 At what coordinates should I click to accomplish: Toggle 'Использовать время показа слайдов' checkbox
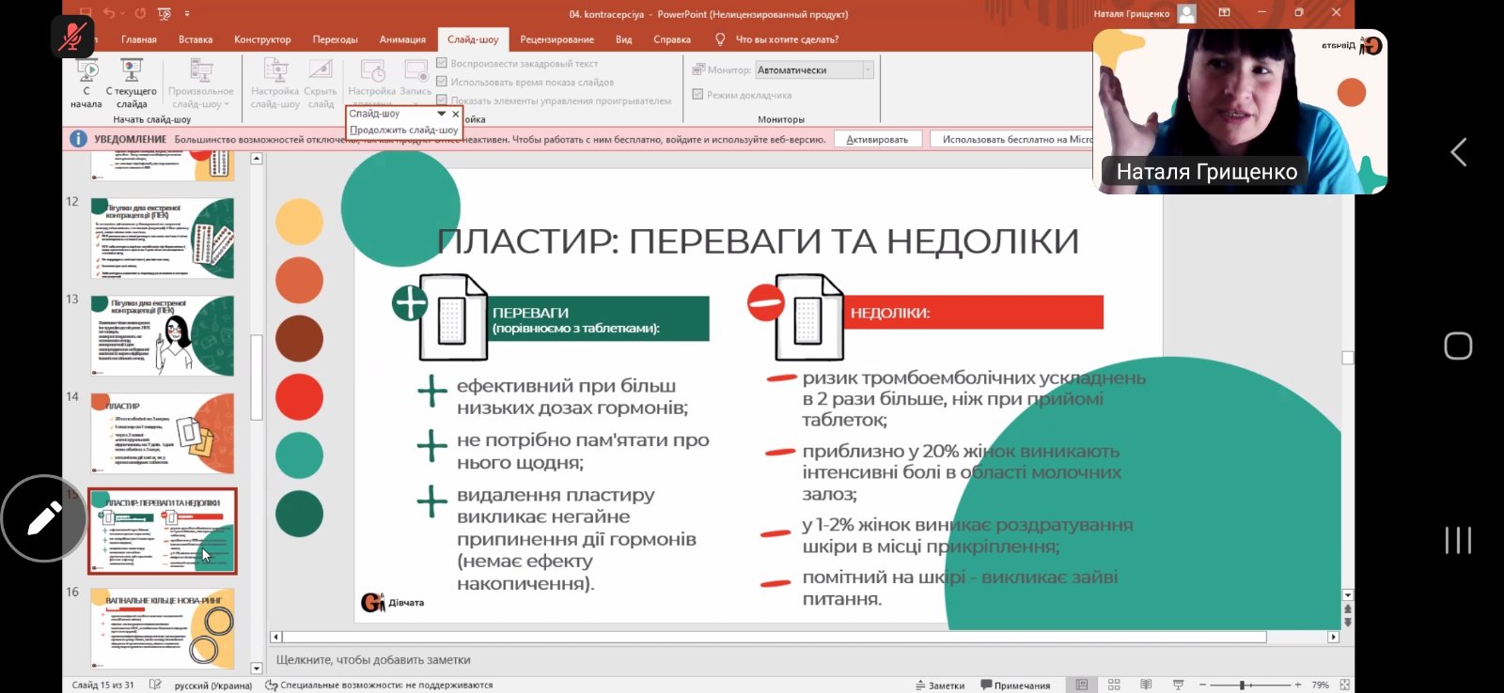[442, 82]
